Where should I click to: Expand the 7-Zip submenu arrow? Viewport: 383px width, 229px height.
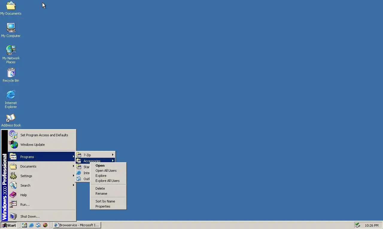[x=113, y=155]
